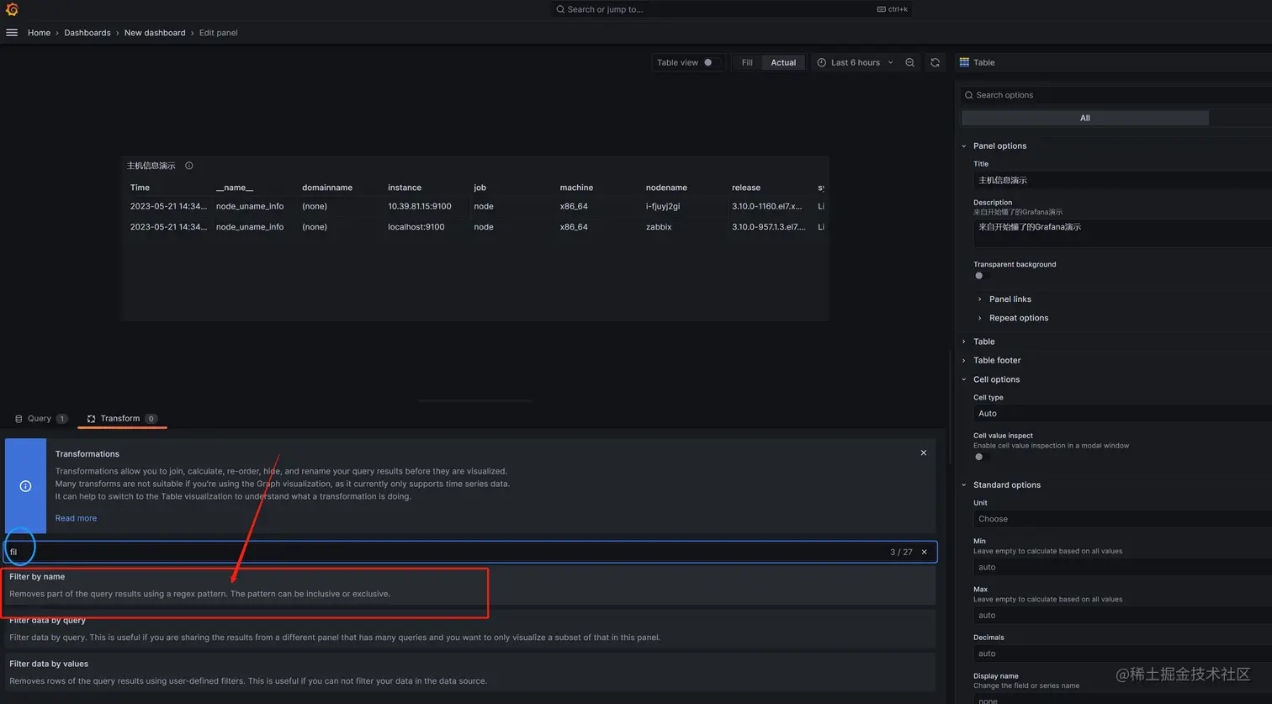Click the __name__ column header
The image size is (1272, 704).
point(235,188)
